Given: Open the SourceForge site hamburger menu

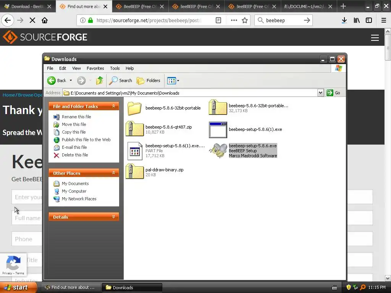Looking at the screenshot, I should [x=375, y=38].
